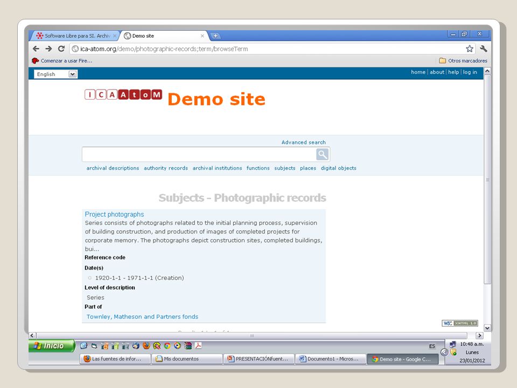Open the help link in the header
517x388 pixels.
(453, 72)
